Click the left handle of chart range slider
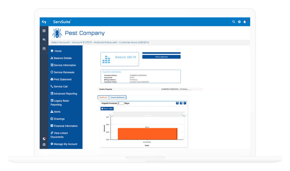The image size is (290, 171). (111, 115)
